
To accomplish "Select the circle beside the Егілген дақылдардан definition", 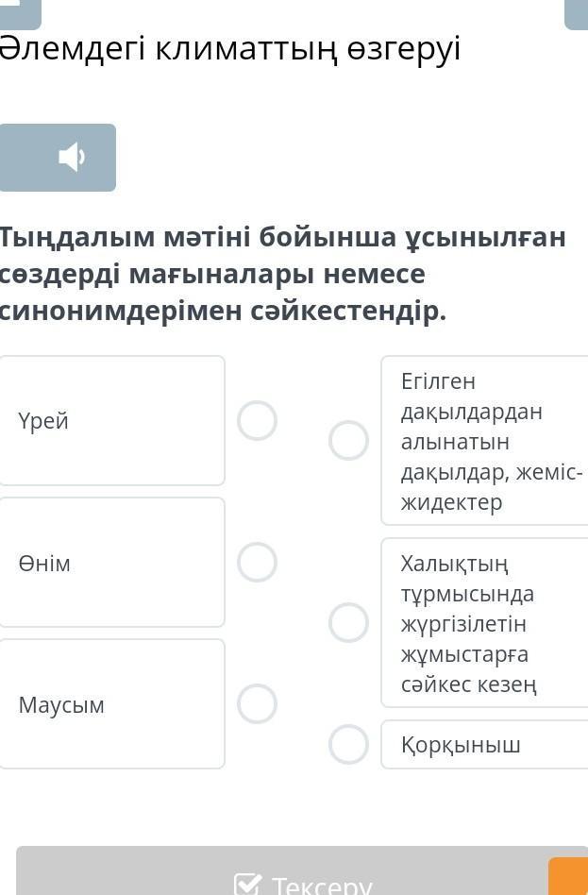I will (348, 441).
